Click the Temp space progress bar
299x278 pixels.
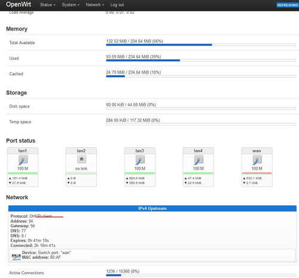point(201,124)
